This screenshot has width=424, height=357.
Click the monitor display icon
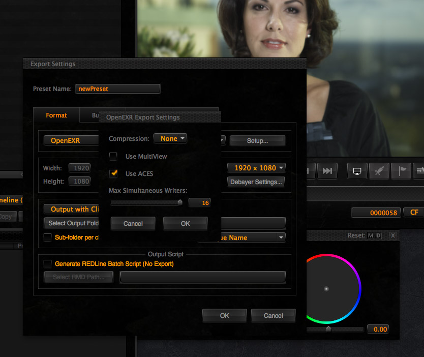357,171
